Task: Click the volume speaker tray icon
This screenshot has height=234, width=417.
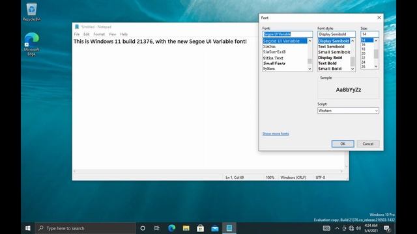Action: click(358, 228)
